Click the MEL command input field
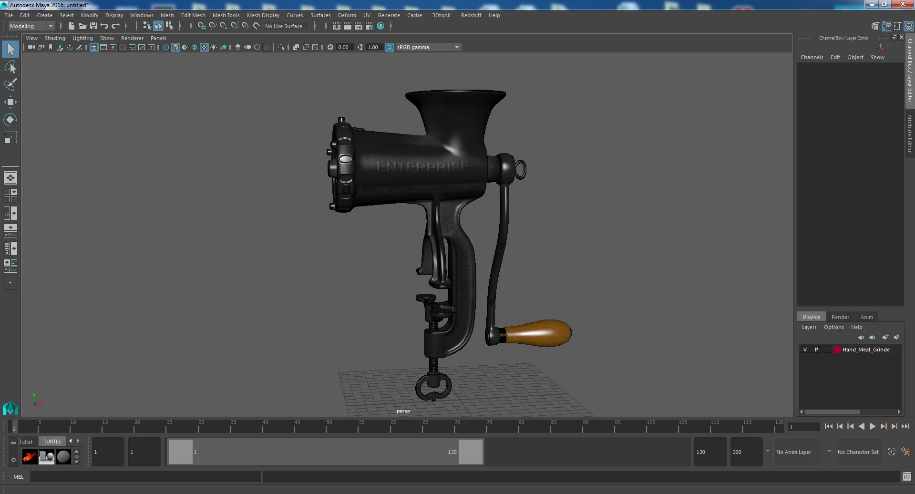The image size is (915, 494). point(145,476)
